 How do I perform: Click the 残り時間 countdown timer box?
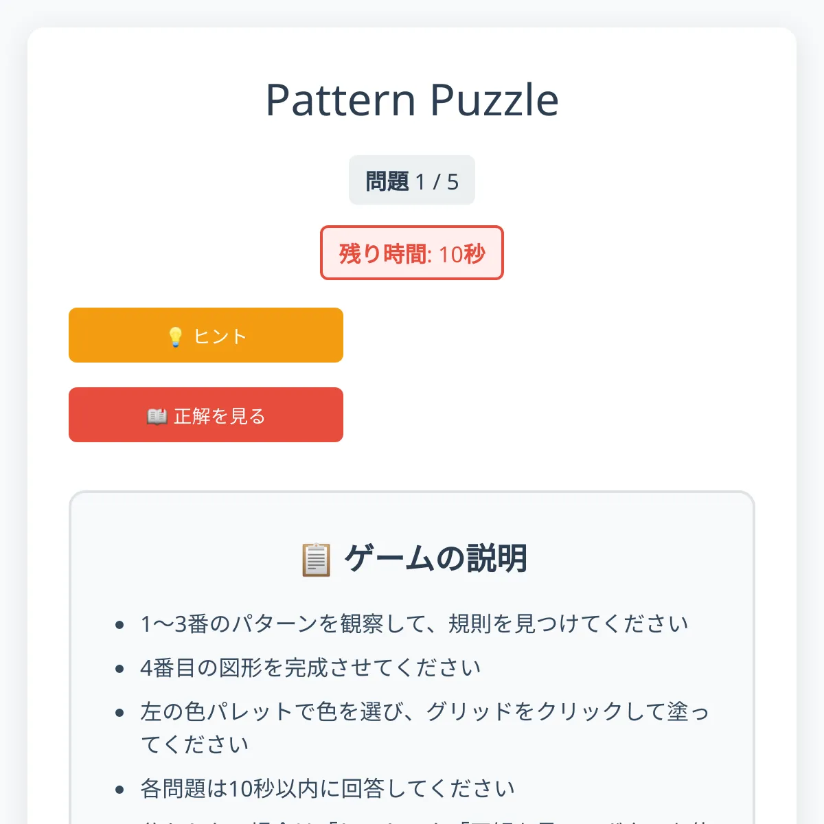coord(412,253)
